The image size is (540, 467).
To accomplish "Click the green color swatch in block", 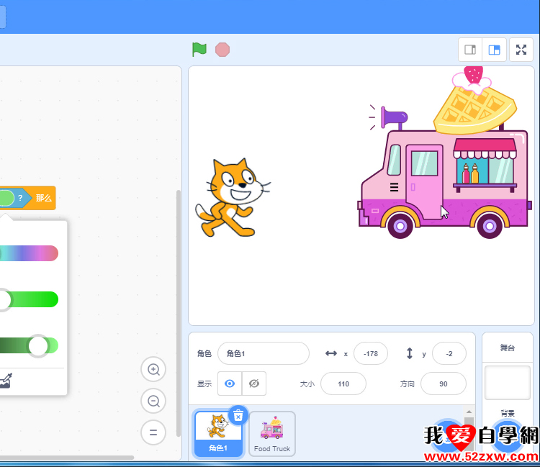I will [6, 198].
